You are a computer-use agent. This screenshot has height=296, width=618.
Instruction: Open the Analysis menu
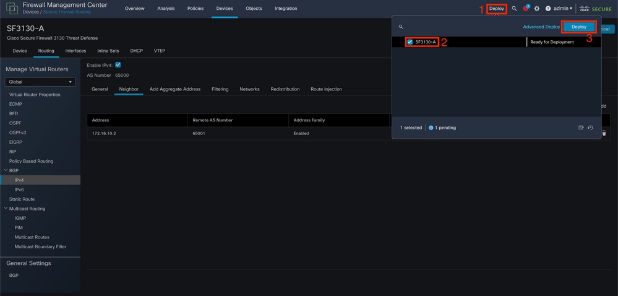coord(166,8)
